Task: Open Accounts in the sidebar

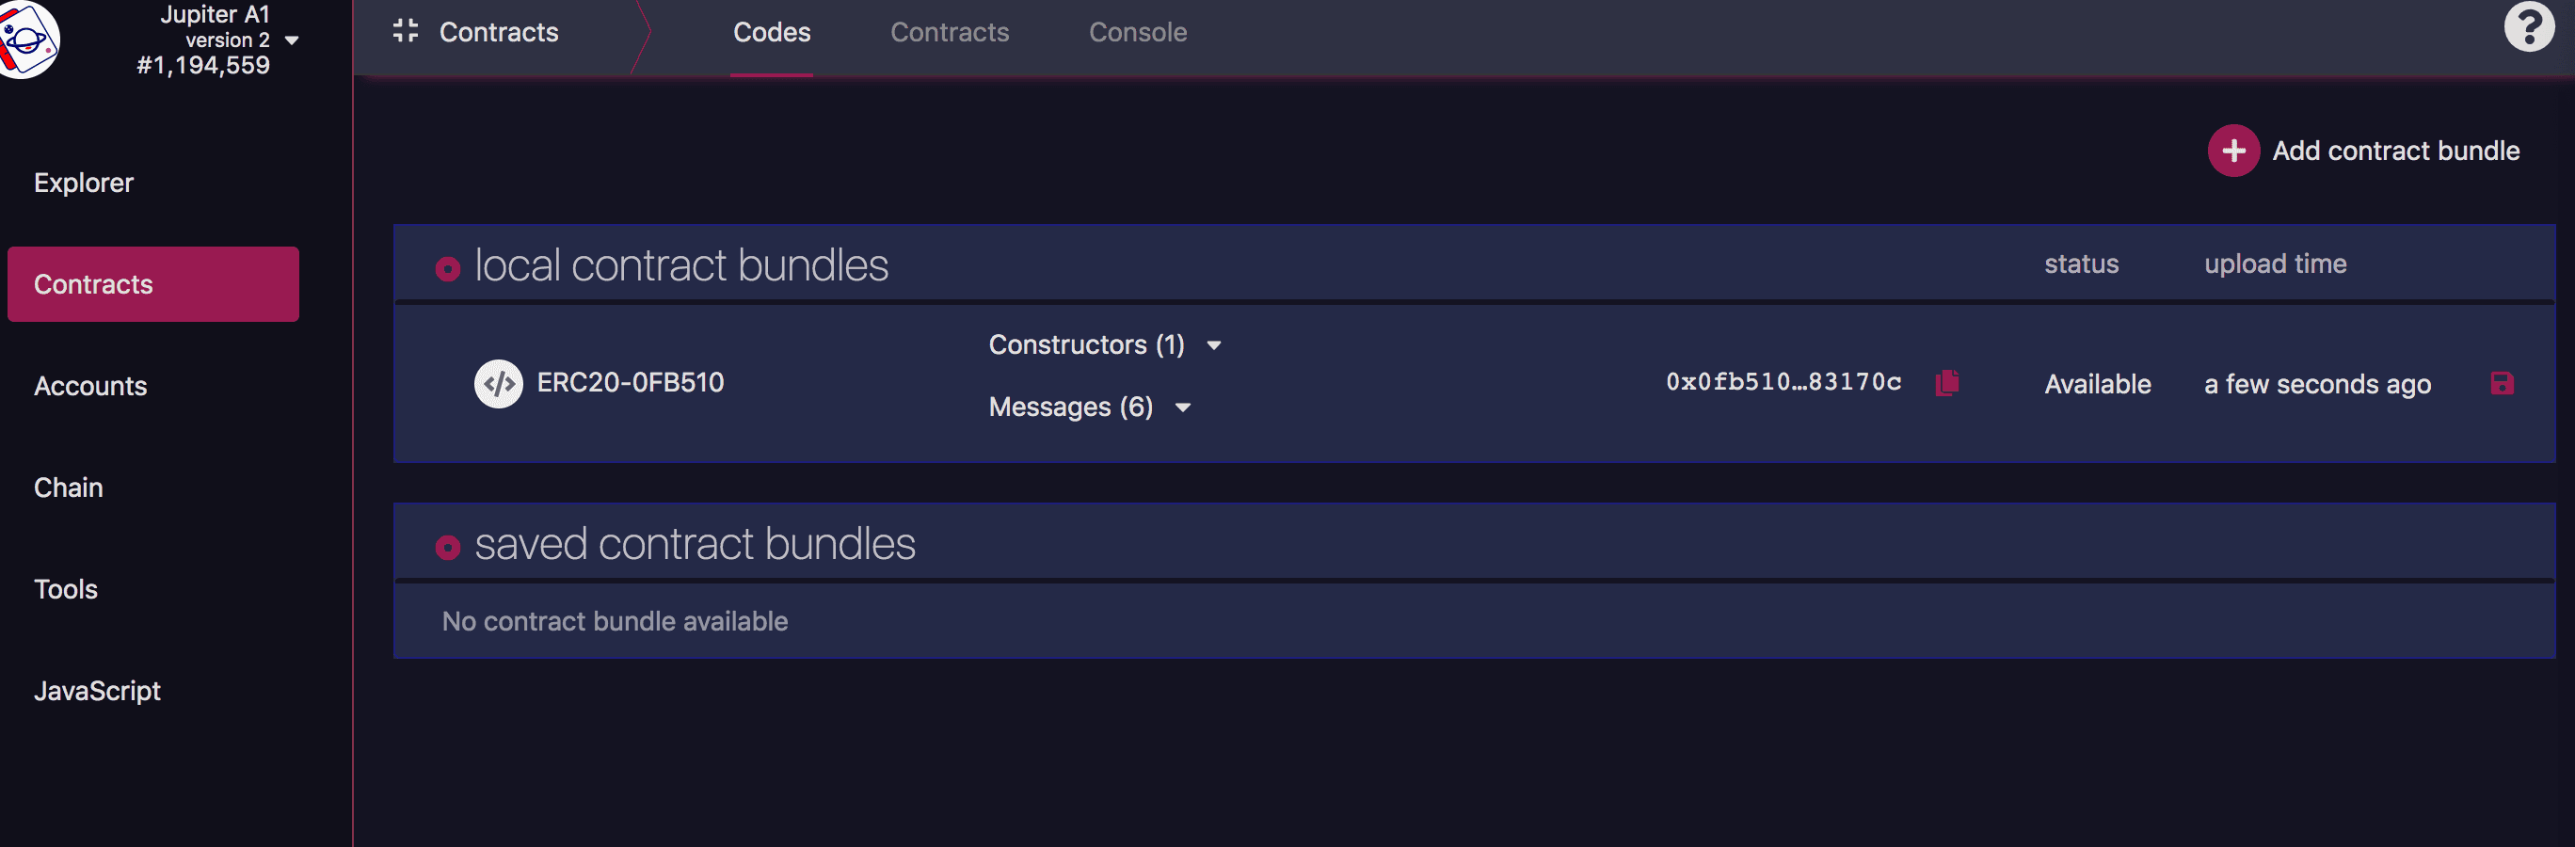Action: click(91, 386)
